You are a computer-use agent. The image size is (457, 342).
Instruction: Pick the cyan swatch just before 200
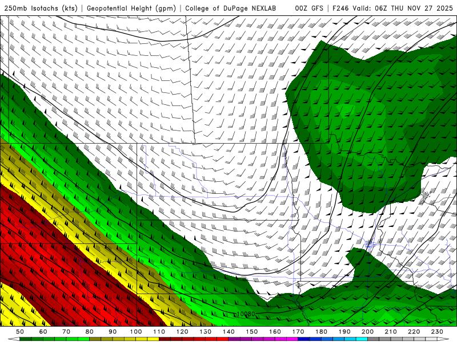point(362,339)
